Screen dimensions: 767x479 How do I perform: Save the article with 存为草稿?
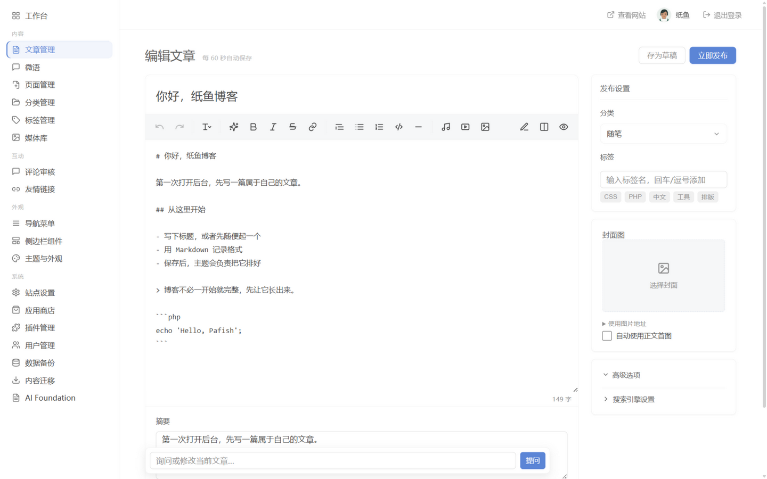(662, 55)
